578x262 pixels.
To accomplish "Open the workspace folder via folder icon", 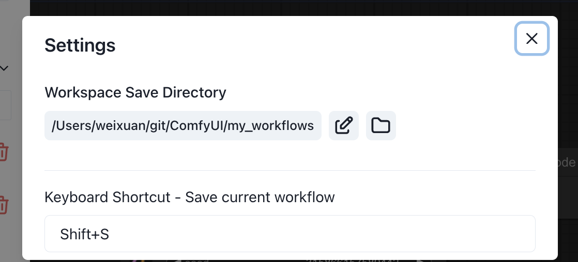I will point(381,125).
